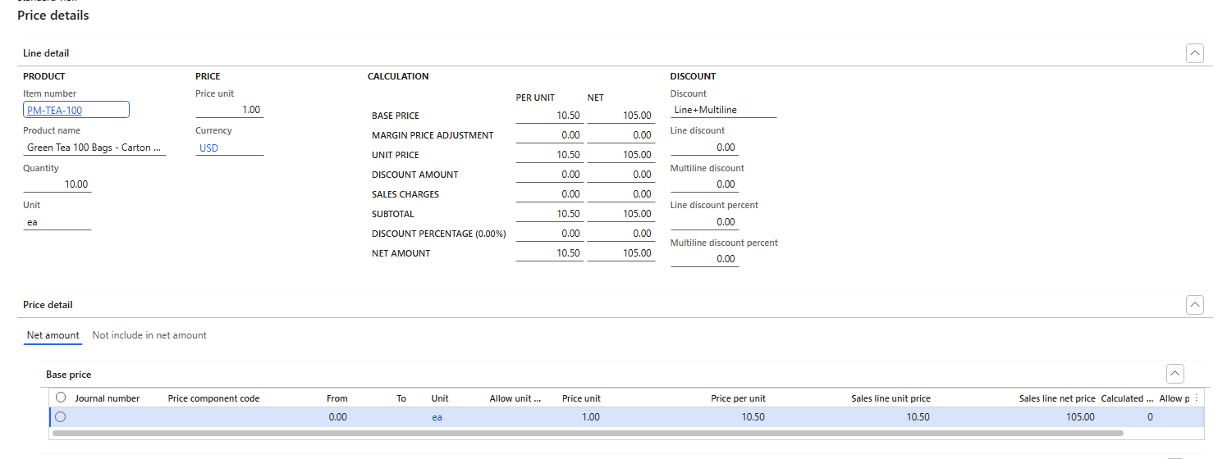The width and height of the screenshot is (1227, 459).
Task: Click the Unit field showing ea
Action: (57, 222)
